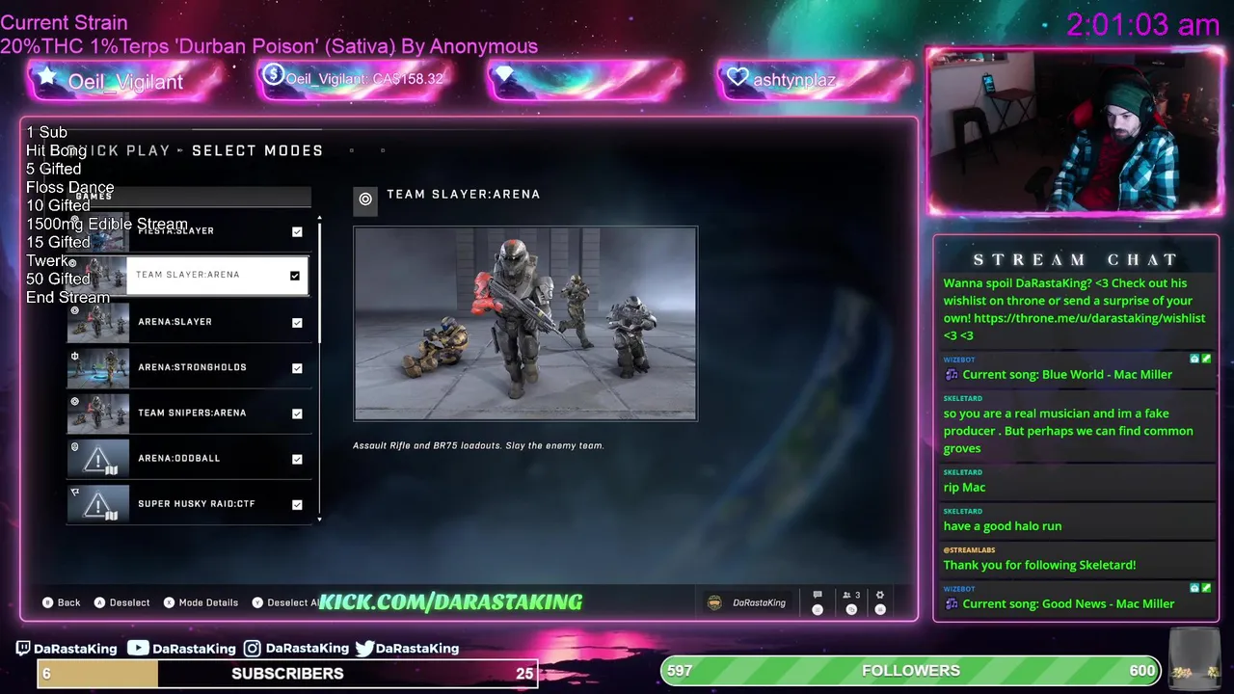Open the DaRastaKing player nameplate

[748, 602]
